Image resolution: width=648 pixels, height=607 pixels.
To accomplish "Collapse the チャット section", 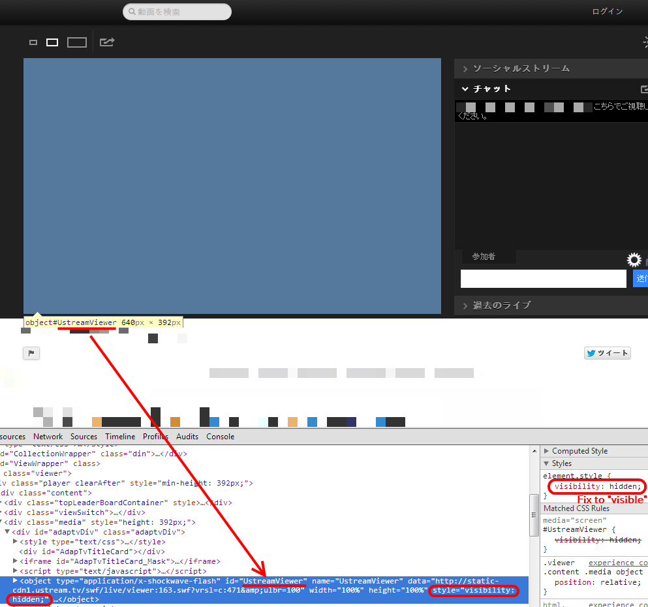I will click(551, 89).
